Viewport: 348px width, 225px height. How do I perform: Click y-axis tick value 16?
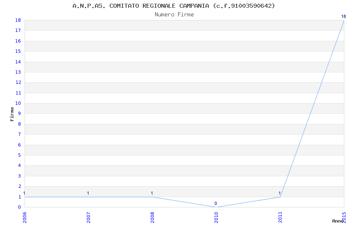point(18,41)
